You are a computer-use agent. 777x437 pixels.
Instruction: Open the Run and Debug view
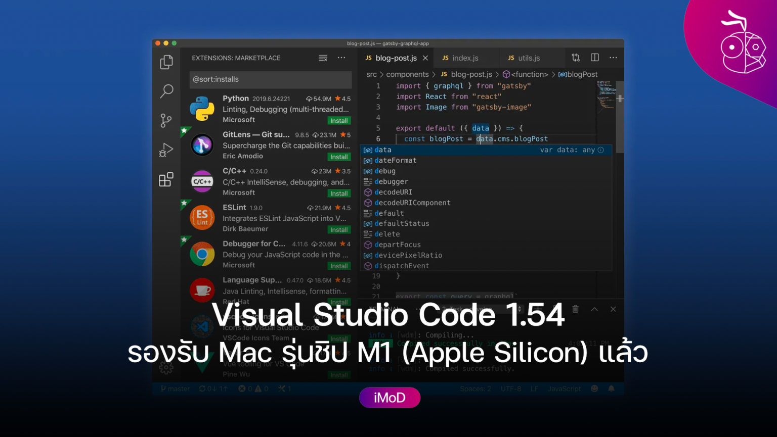[166, 150]
